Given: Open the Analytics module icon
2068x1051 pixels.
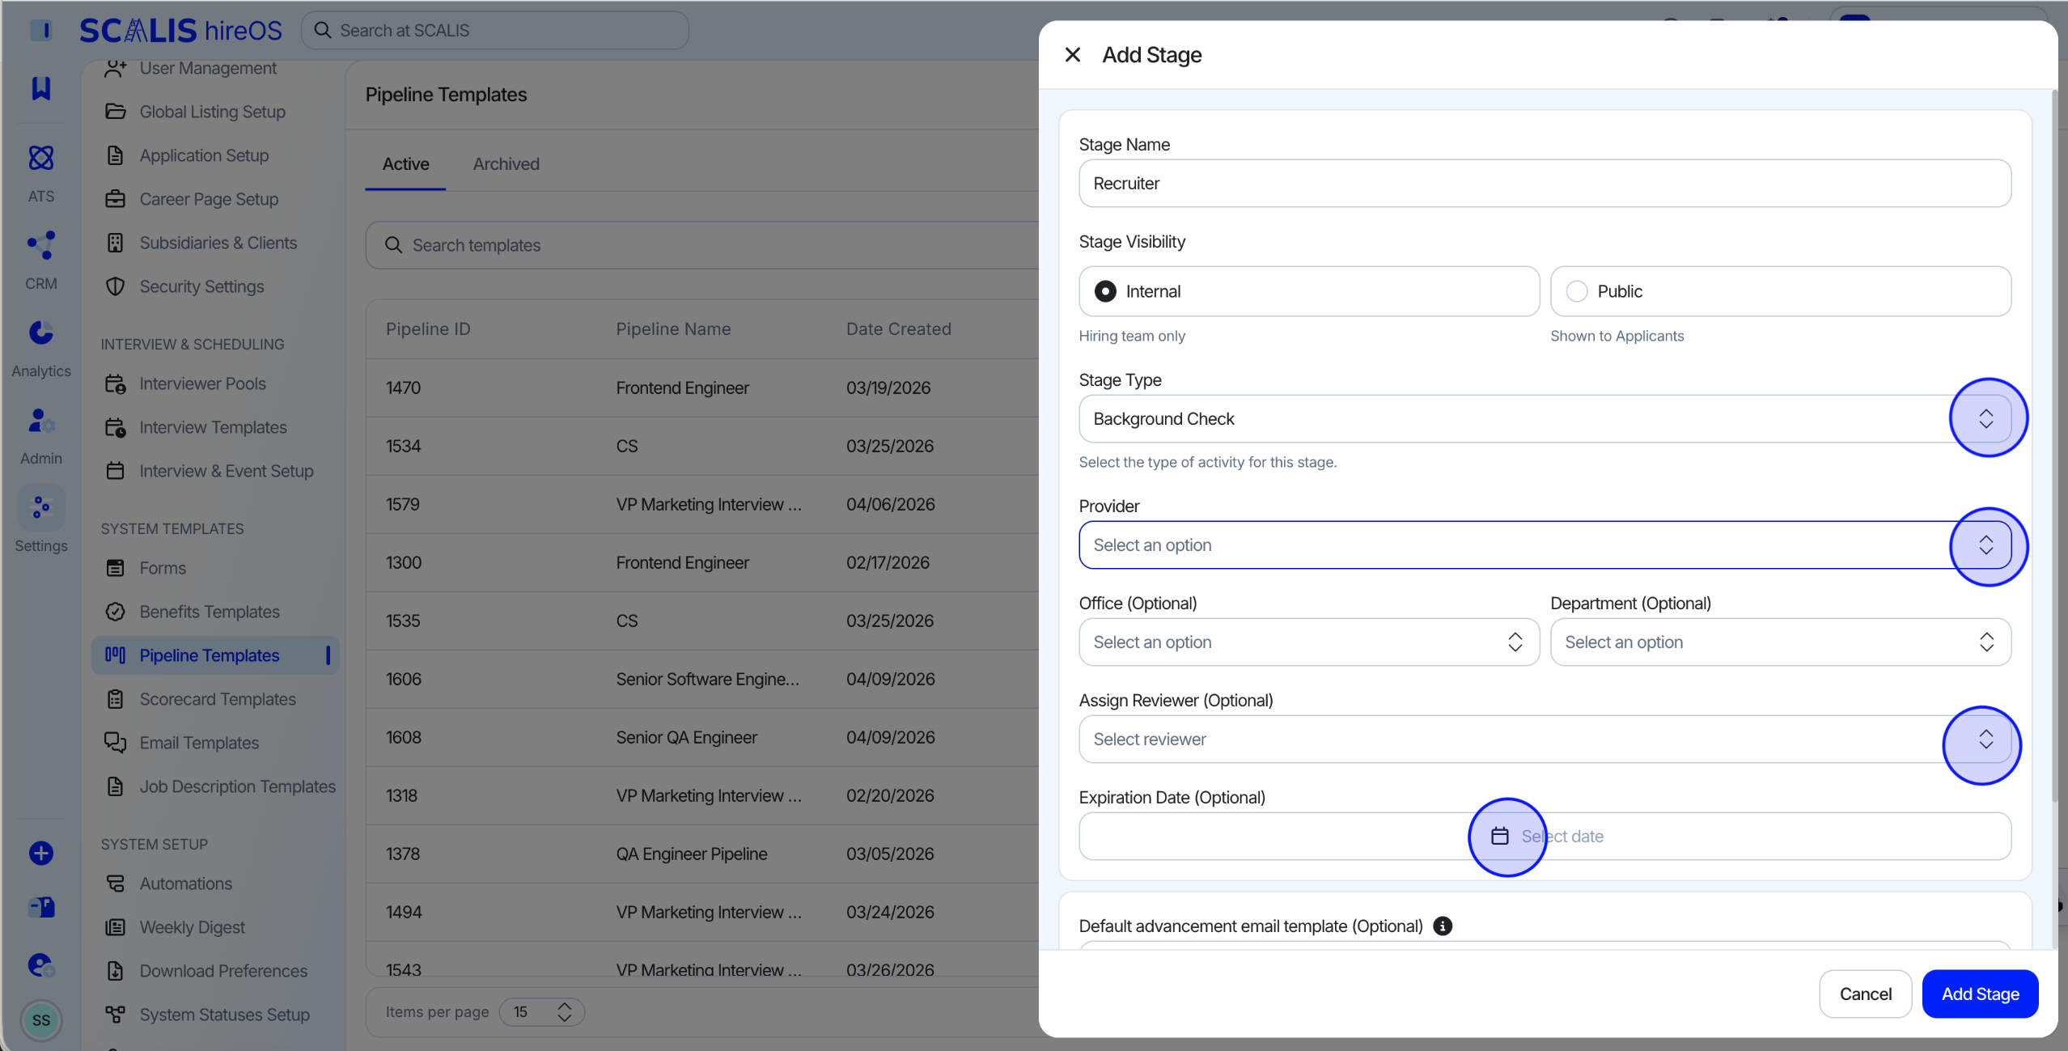Looking at the screenshot, I should 41,333.
